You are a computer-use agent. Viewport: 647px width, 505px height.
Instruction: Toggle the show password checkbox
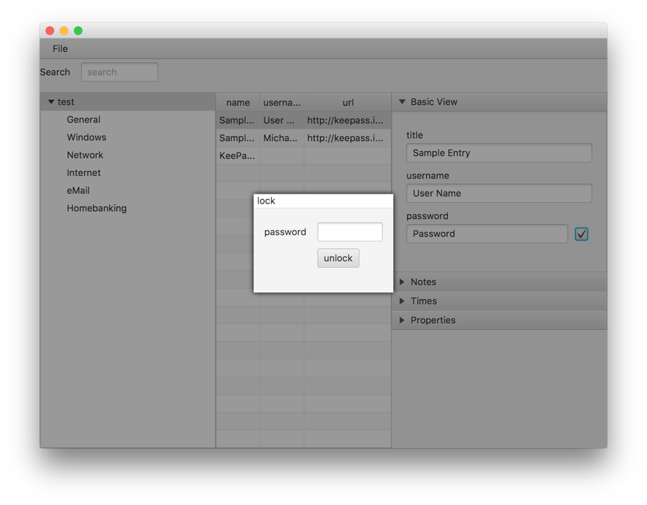581,234
